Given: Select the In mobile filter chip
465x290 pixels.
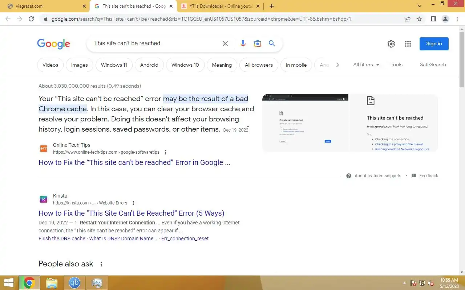Looking at the screenshot, I should 296,65.
